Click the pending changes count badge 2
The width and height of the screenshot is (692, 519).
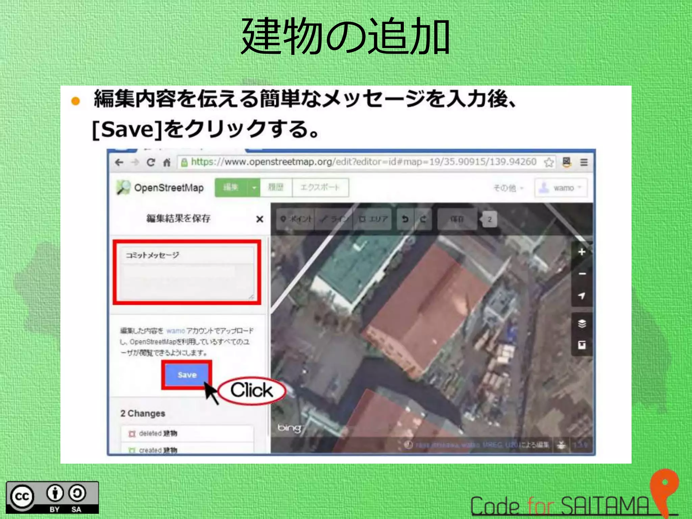[x=489, y=220]
